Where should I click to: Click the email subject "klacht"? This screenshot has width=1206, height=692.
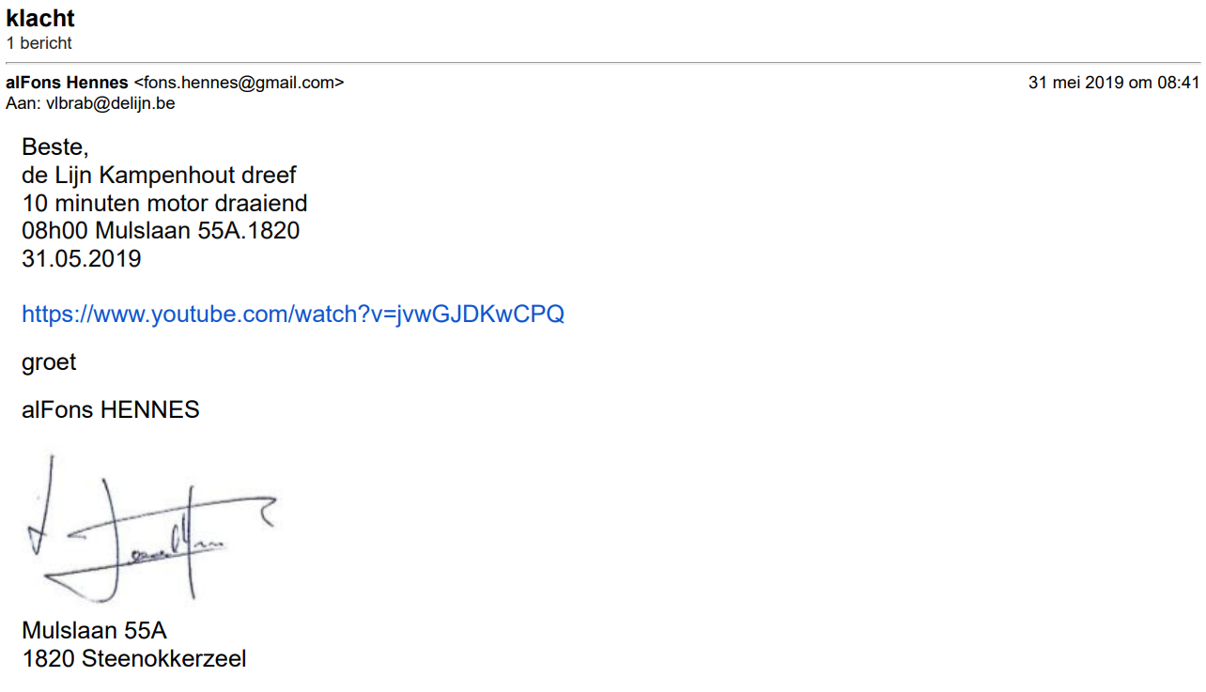pyautogui.click(x=40, y=18)
